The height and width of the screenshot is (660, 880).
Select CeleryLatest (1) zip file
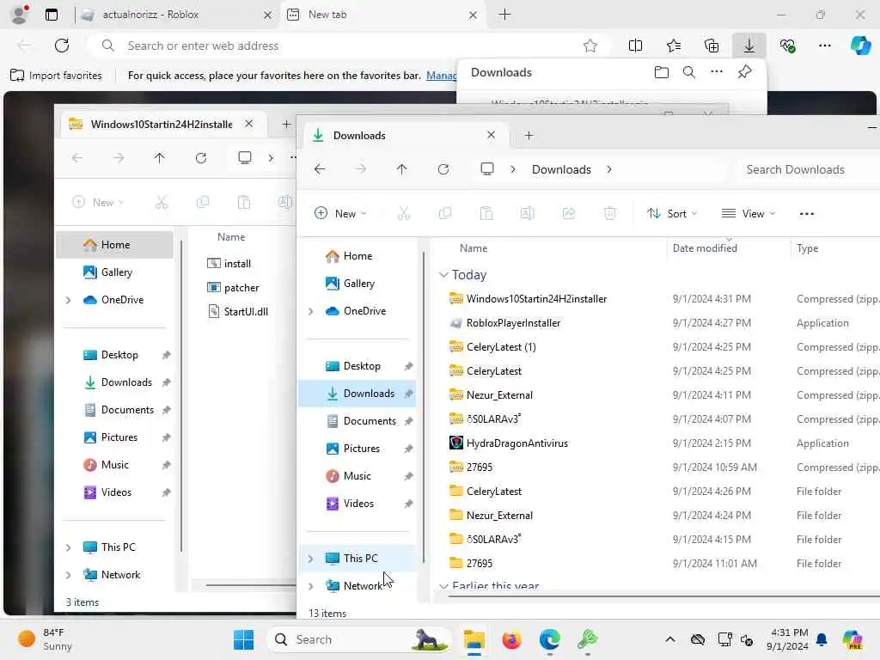501,347
